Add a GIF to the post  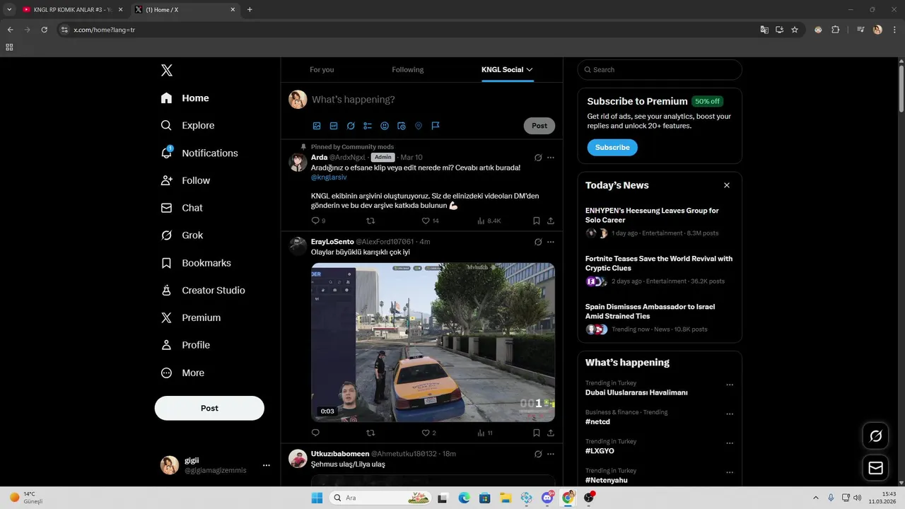click(x=334, y=126)
